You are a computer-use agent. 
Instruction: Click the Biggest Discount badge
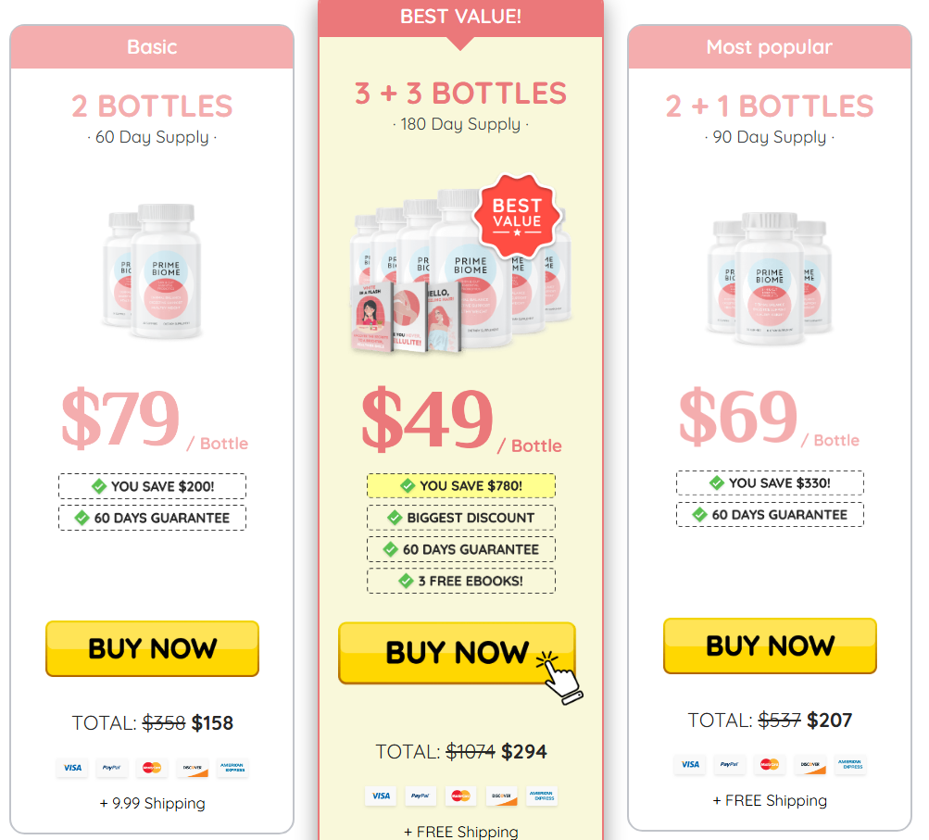pyautogui.click(x=461, y=518)
